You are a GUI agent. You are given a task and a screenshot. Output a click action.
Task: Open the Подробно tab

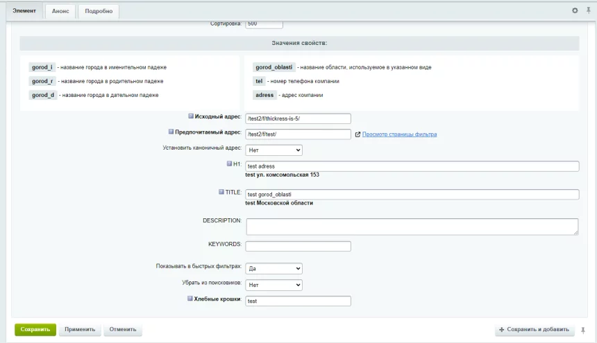click(x=99, y=11)
